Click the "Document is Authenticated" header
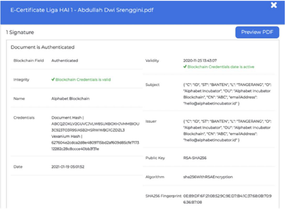The image size is (285, 212). coord(43,47)
